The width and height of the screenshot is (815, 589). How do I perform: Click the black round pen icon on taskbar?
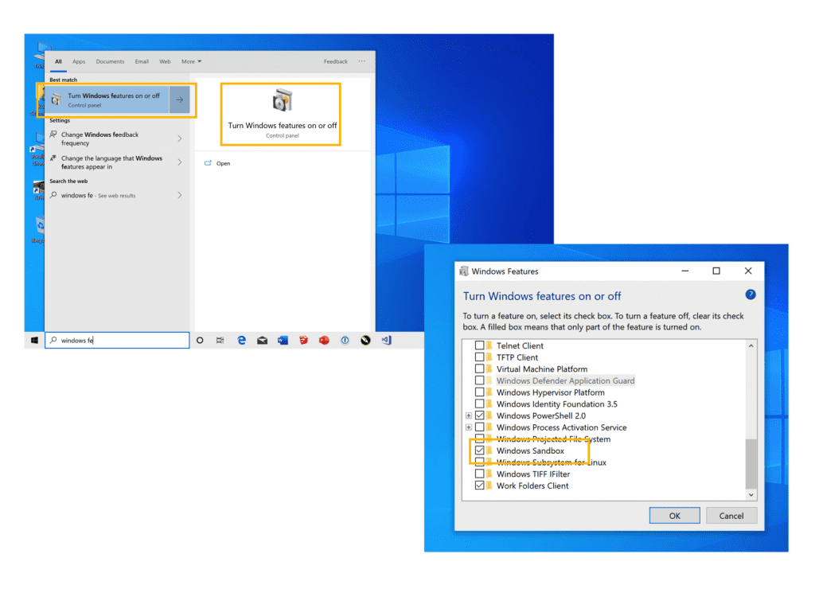pyautogui.click(x=365, y=340)
